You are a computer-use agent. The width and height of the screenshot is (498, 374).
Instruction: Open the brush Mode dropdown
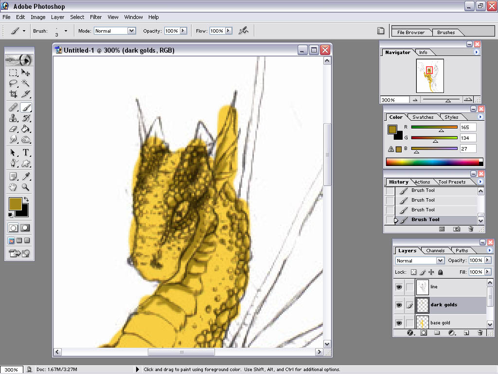coord(131,31)
